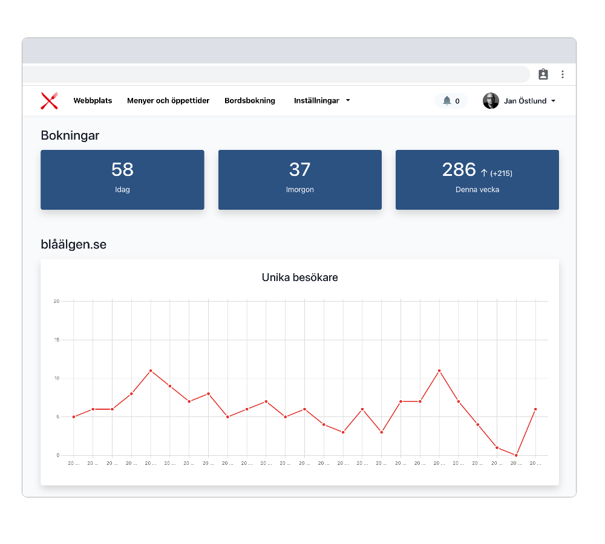Click the notification count 0
Screen dimensions: 605x544
457,101
